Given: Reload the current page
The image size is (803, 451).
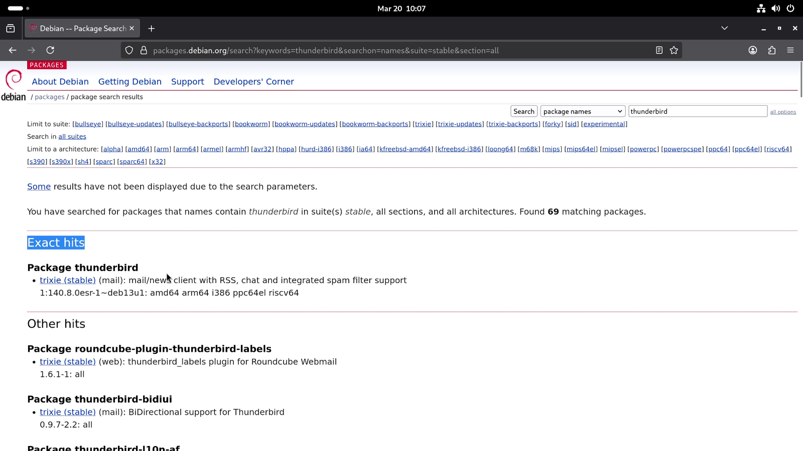Looking at the screenshot, I should click(50, 50).
